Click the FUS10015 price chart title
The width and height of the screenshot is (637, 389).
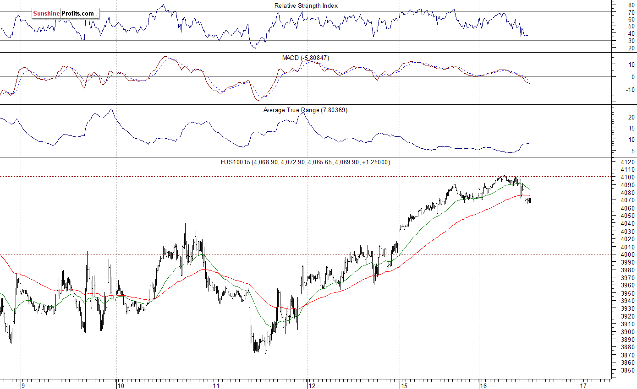pyautogui.click(x=305, y=162)
